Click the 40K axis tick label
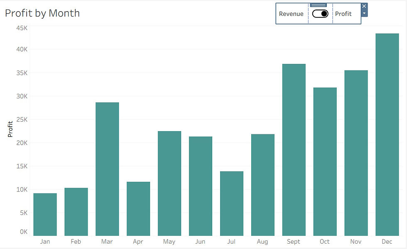The height and width of the screenshot is (249, 407). (22, 49)
